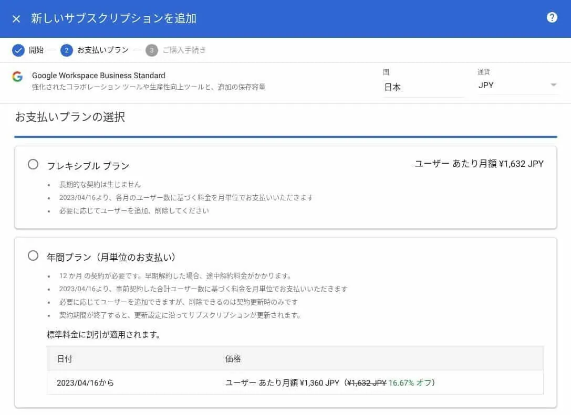Click '長期的な契約は生じません' bullet

100,184
